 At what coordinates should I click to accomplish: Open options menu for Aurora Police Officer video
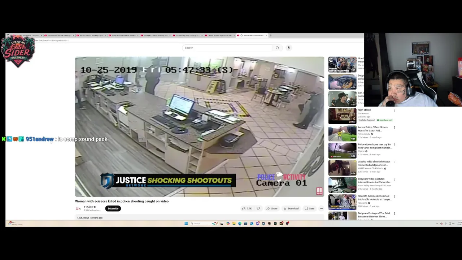pyautogui.click(x=395, y=127)
